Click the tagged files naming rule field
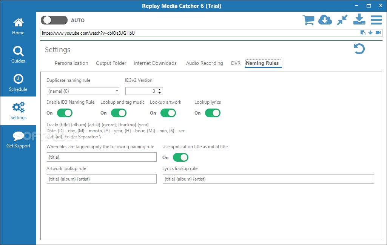 pos(102,157)
